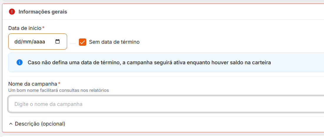Click the red asterisk next to Nome da campanha
This screenshot has width=324, height=137.
tap(59, 84)
